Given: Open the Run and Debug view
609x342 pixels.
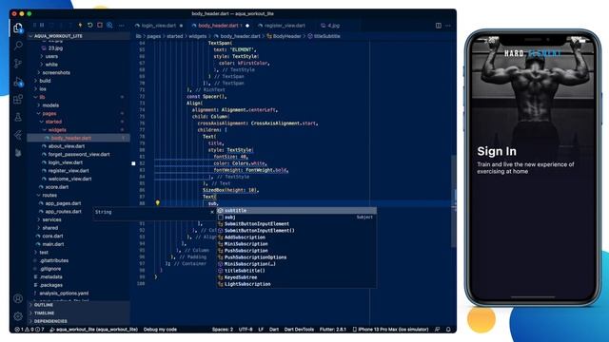Looking at the screenshot, I should tap(18, 82).
